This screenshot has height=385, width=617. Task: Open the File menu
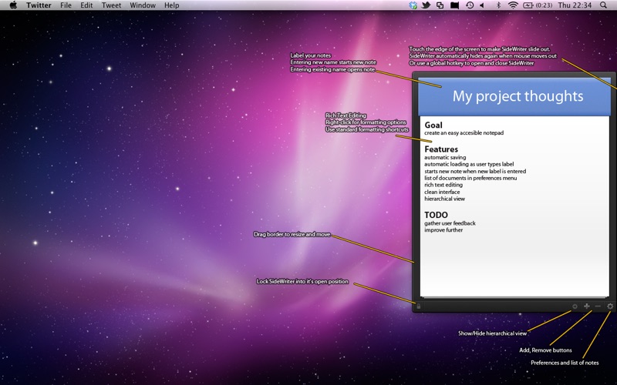pos(66,5)
